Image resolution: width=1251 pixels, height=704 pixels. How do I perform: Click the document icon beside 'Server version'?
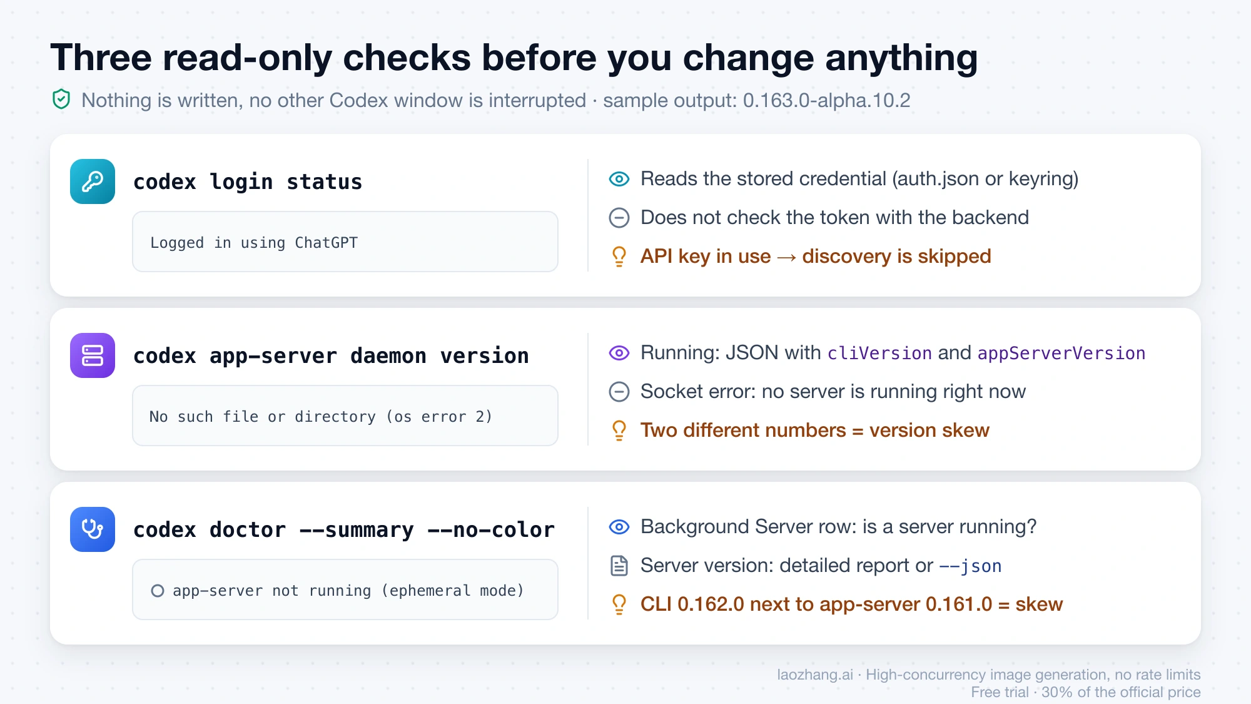pos(619,566)
